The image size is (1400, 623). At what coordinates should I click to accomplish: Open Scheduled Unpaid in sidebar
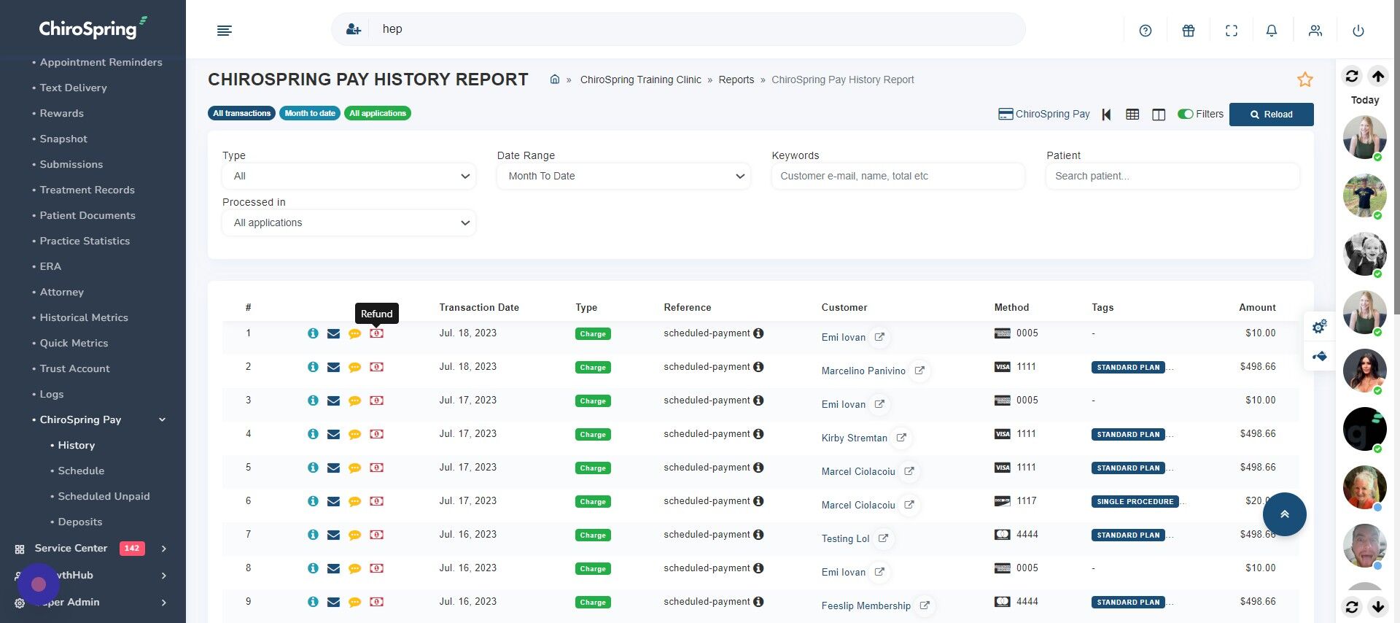104,496
